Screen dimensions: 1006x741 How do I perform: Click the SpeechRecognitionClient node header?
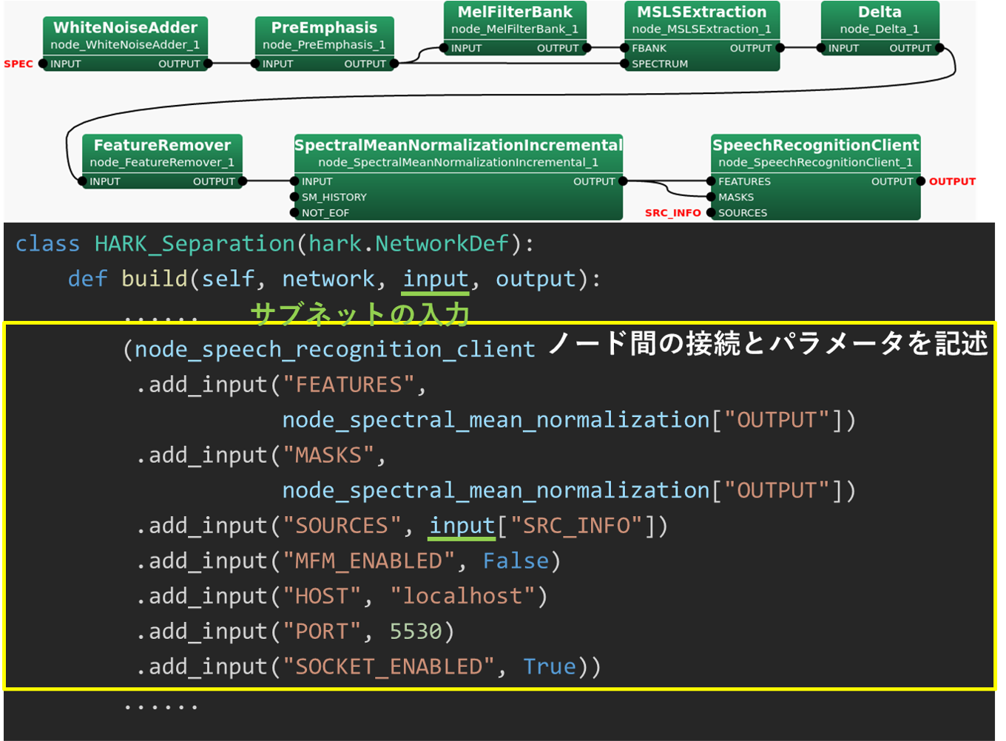(815, 146)
